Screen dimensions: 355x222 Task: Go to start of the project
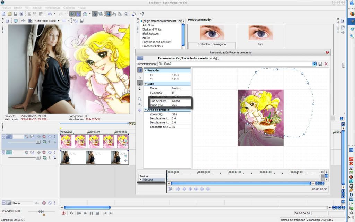click(x=105, y=213)
